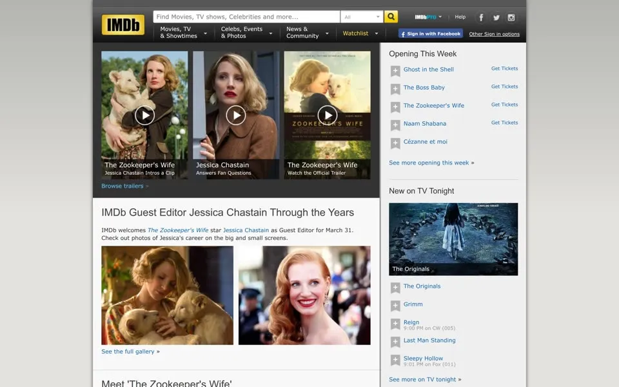This screenshot has height=387, width=619.
Task: Open the search category All dropdown
Action: [x=362, y=17]
